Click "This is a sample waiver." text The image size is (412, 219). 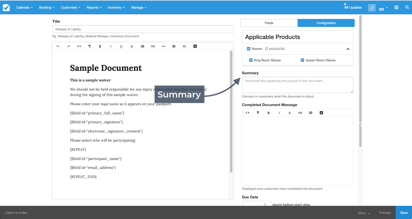91,80
